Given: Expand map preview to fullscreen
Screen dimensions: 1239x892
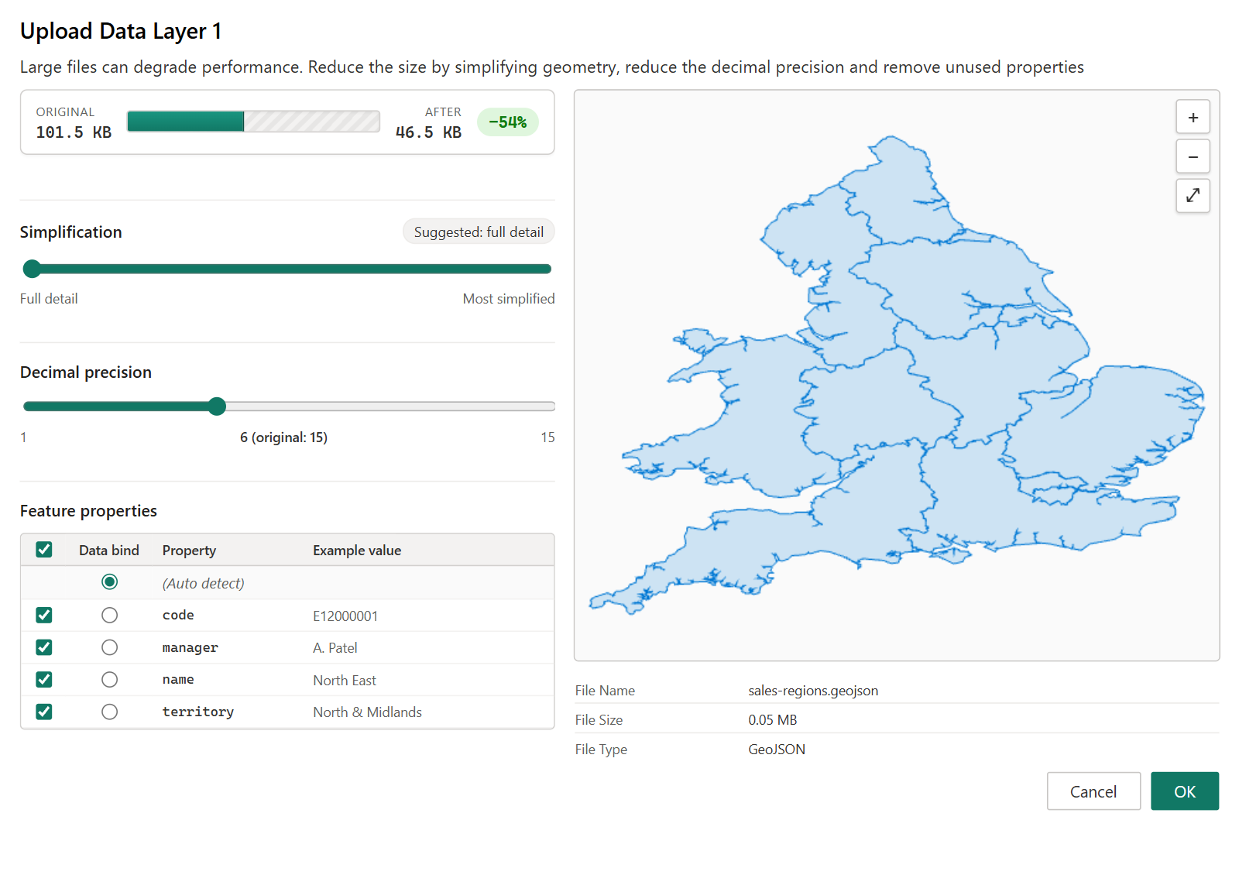Looking at the screenshot, I should 1193,195.
